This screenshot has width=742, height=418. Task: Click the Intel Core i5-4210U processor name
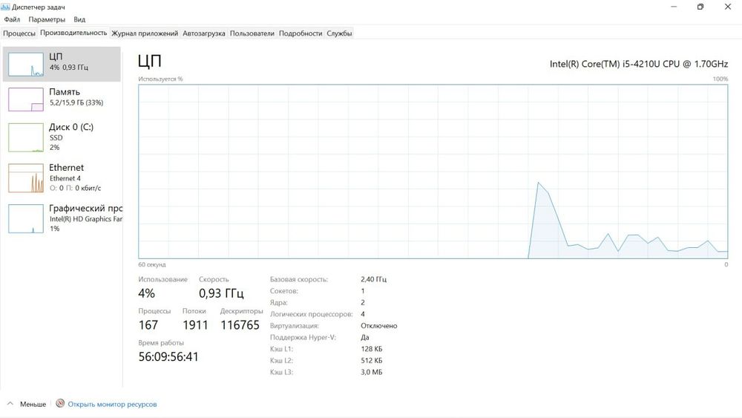tap(639, 64)
